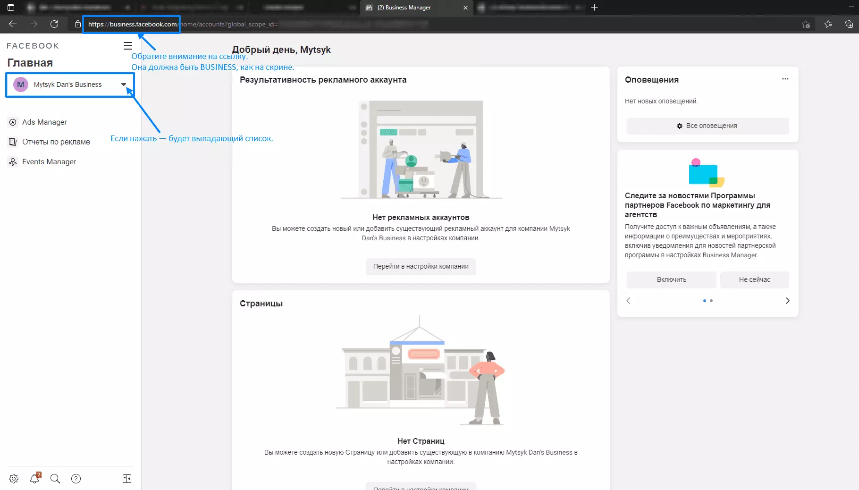Click the lock icon in the address bar
This screenshot has height=490, width=859.
coord(77,24)
